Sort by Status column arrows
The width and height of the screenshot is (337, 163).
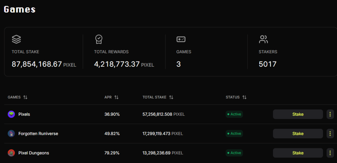pyautogui.click(x=245, y=97)
